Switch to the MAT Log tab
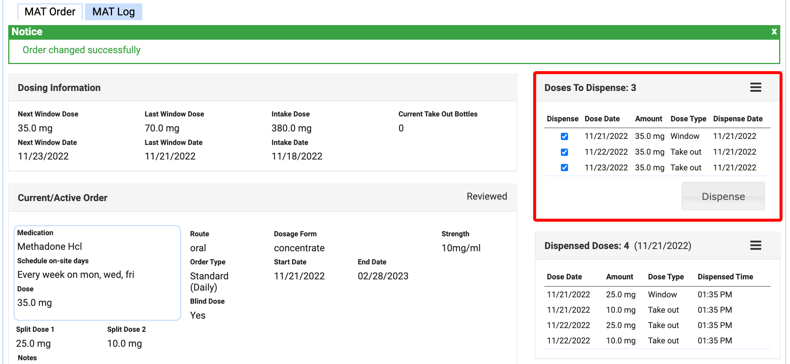 [113, 12]
